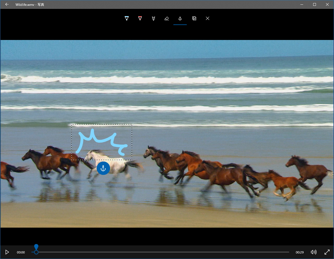Select the calligraphy pen tool
This screenshot has height=259, width=334.
153,18
